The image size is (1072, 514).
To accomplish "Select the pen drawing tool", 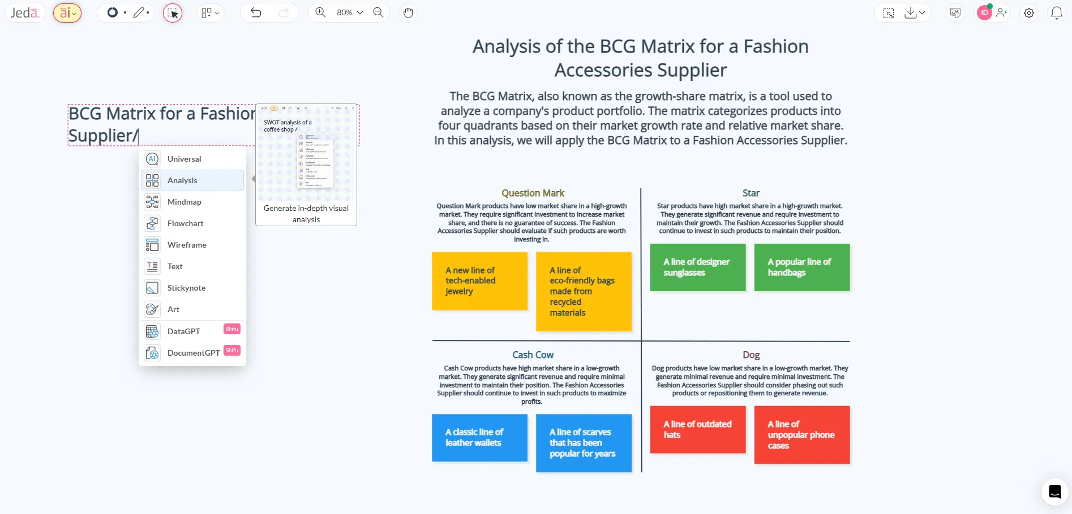I will 138,12.
